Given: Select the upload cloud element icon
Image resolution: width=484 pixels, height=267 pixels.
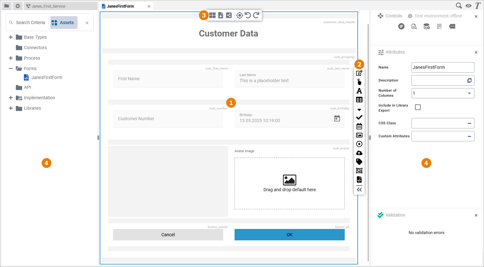Looking at the screenshot, I should pyautogui.click(x=359, y=153).
